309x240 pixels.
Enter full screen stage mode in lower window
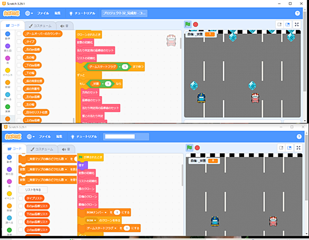[298, 148]
